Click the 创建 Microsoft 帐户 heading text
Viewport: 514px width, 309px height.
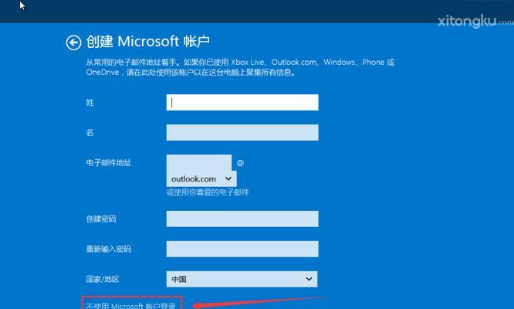148,42
